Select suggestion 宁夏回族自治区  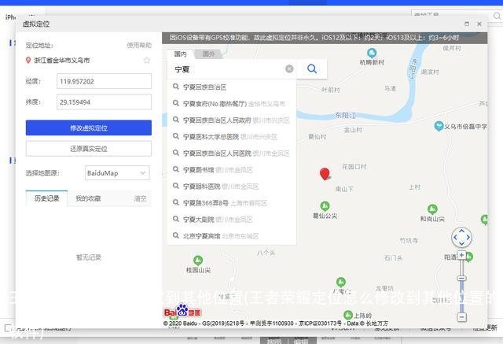click(x=231, y=87)
